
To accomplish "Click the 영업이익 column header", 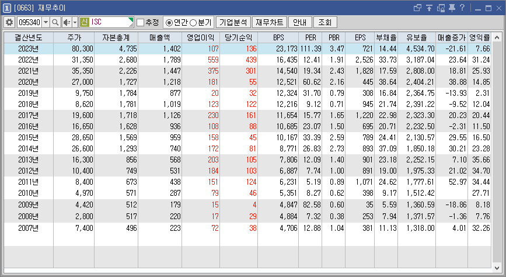I will click(201, 37).
